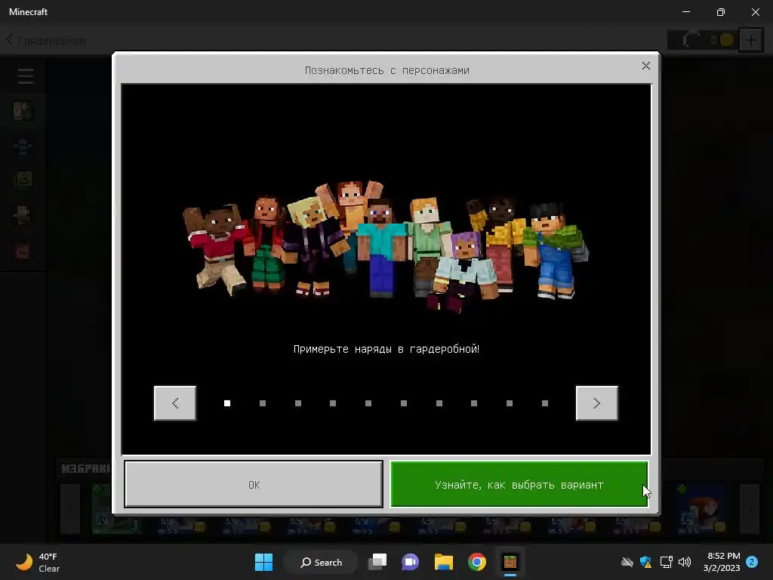Click the plus button to add coins
Viewport: 773px width, 580px height.
pos(751,41)
